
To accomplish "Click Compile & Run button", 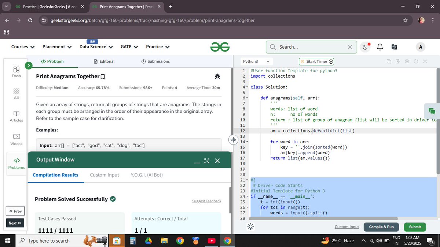I will (381, 227).
